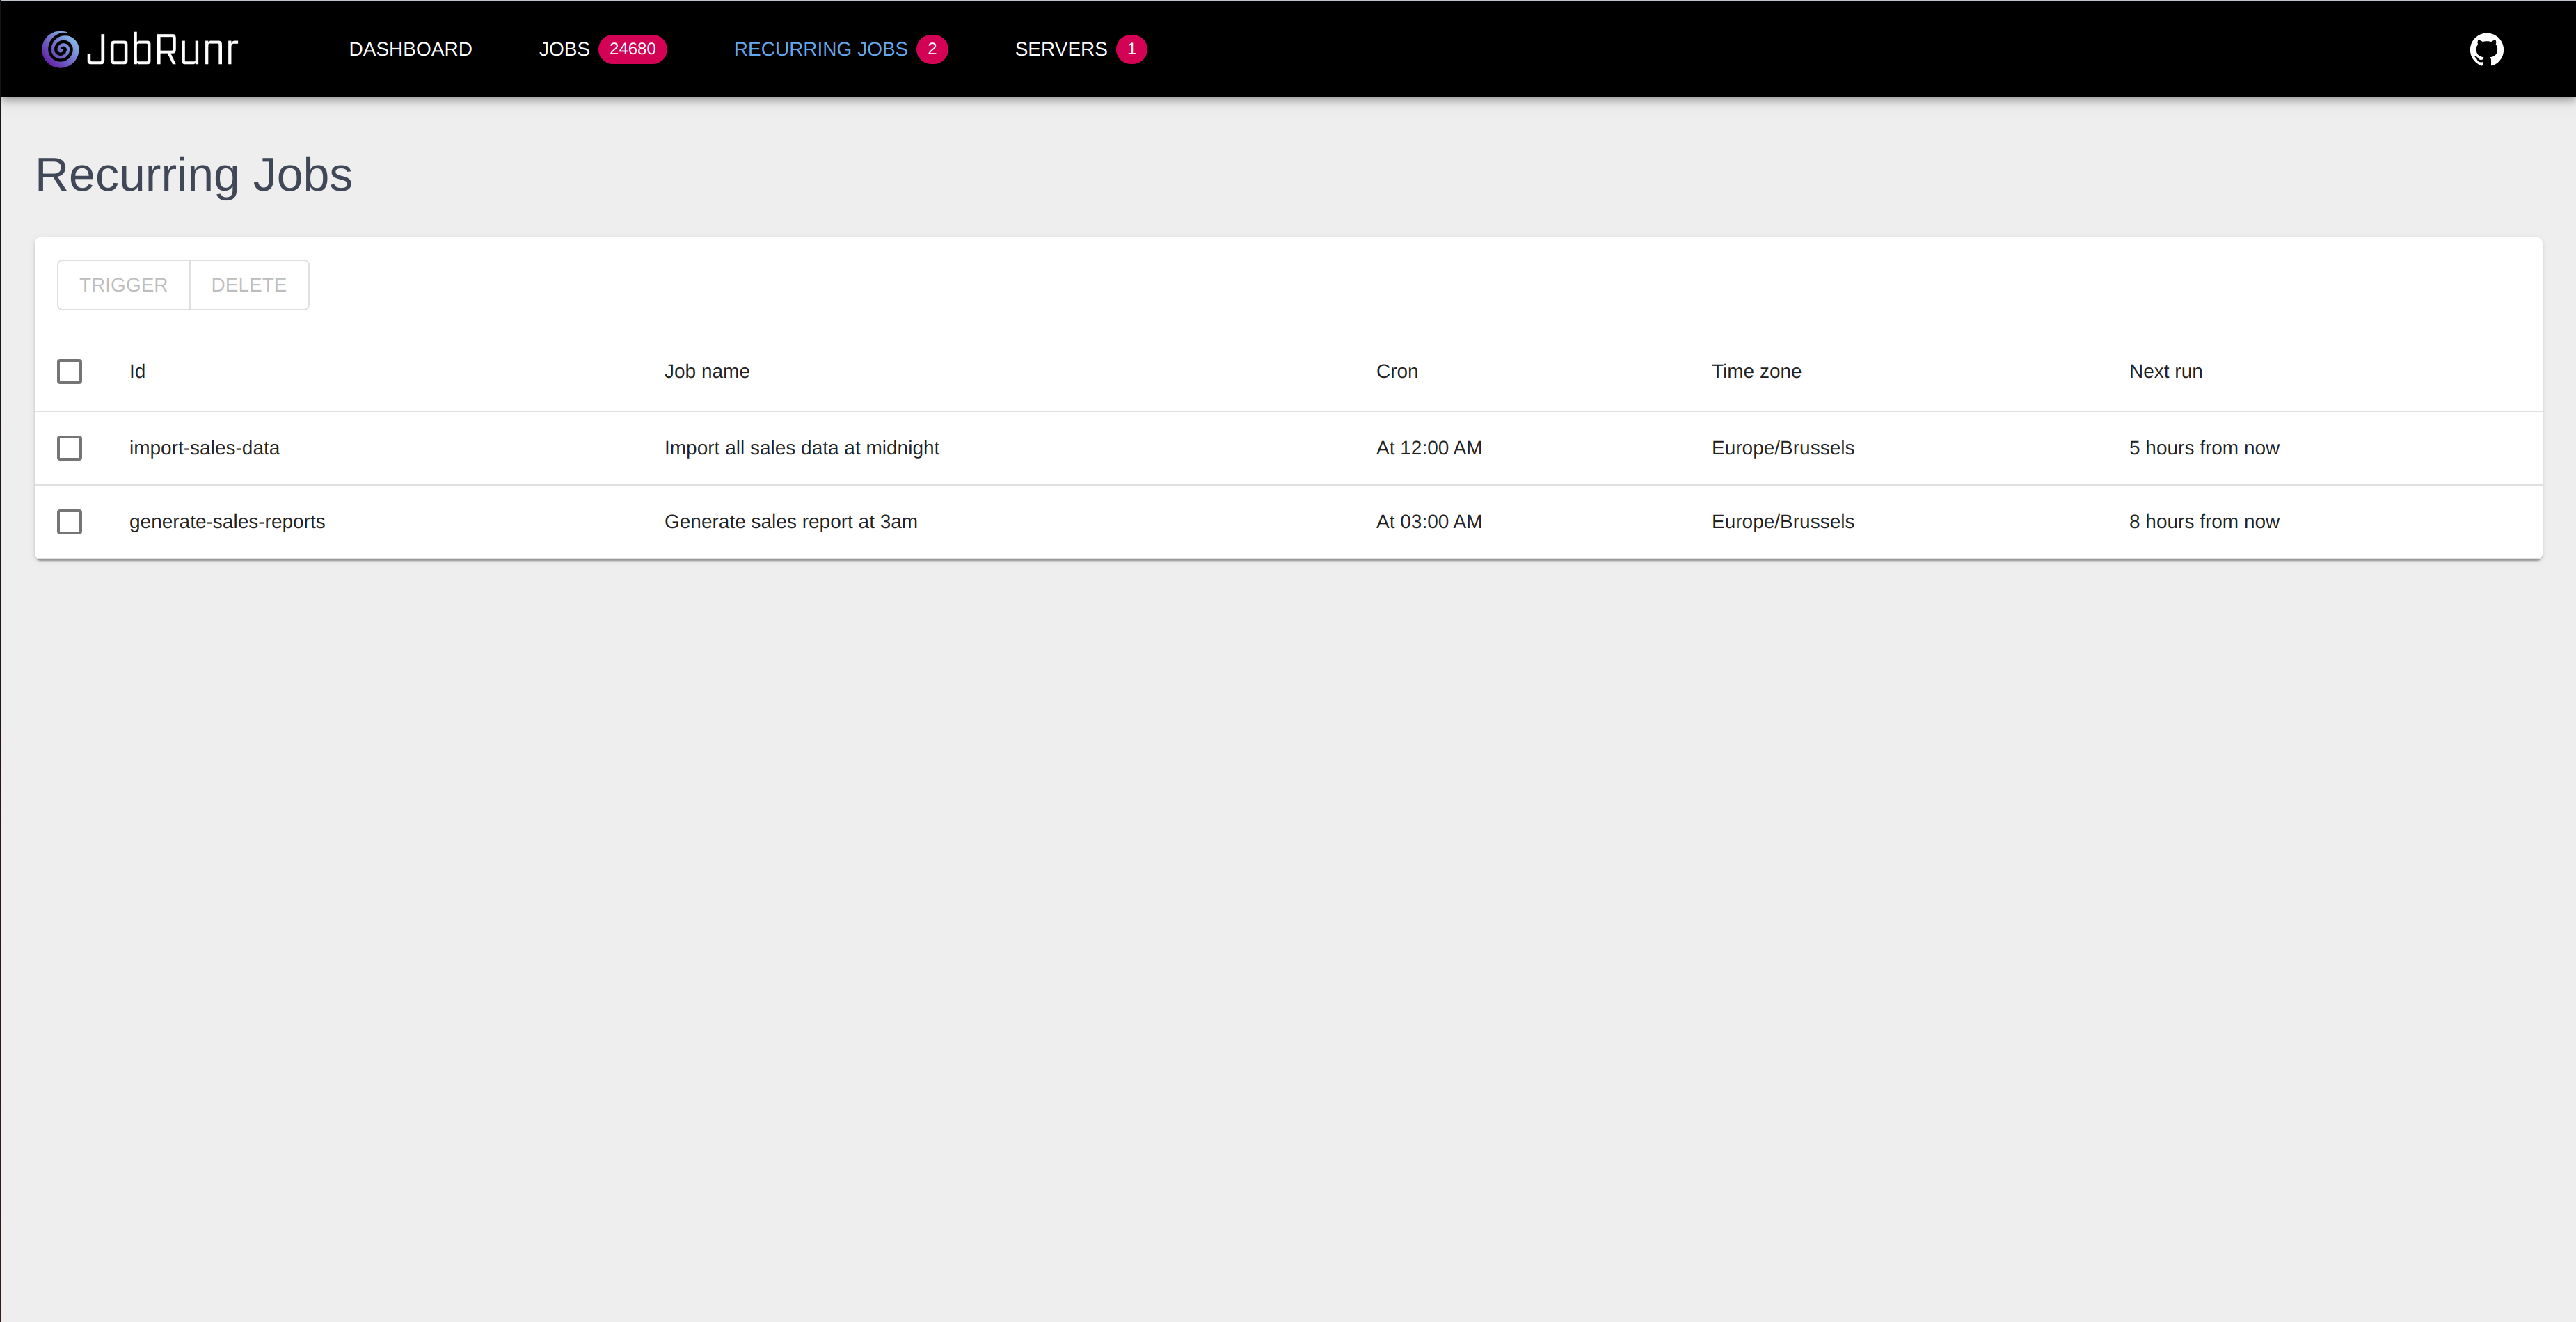
Task: Go to the Jobs menu item
Action: pyautogui.click(x=564, y=49)
